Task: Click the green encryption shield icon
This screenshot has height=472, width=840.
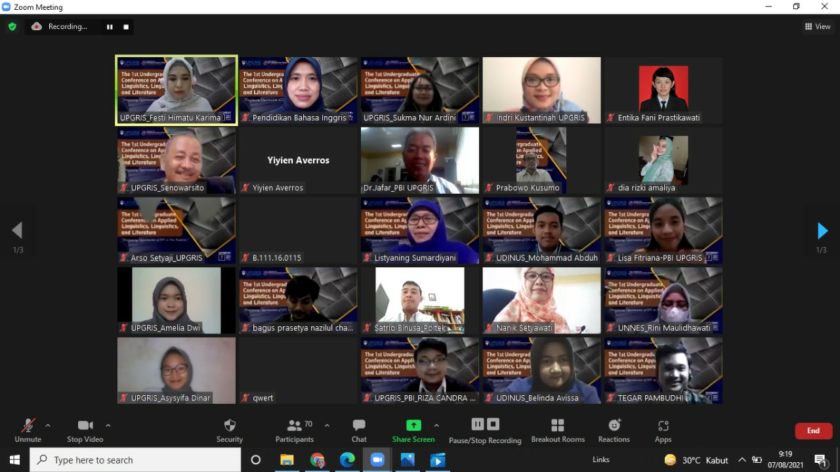Action: (x=12, y=27)
